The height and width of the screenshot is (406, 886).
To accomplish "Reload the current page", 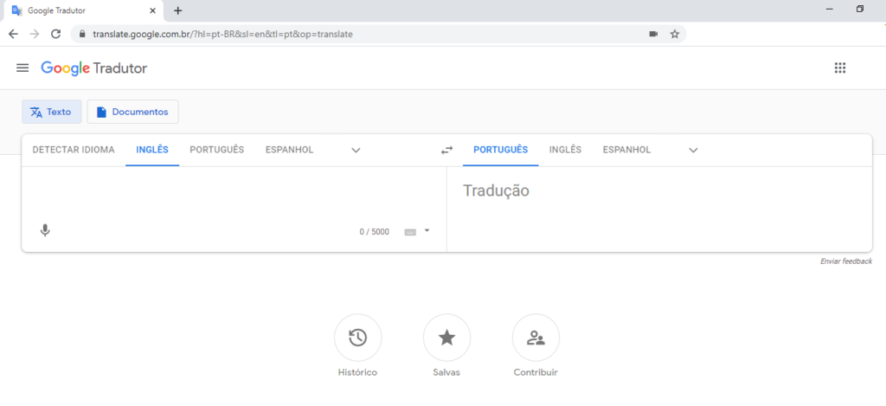I will (x=55, y=34).
